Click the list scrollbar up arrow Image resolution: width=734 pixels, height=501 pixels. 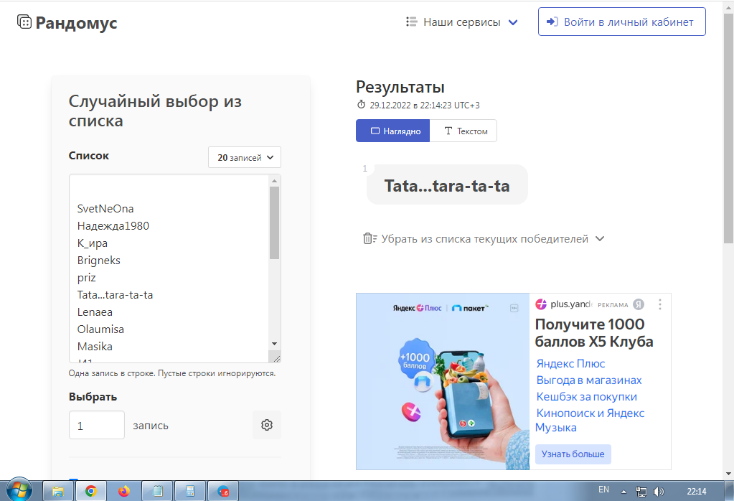[x=274, y=180]
